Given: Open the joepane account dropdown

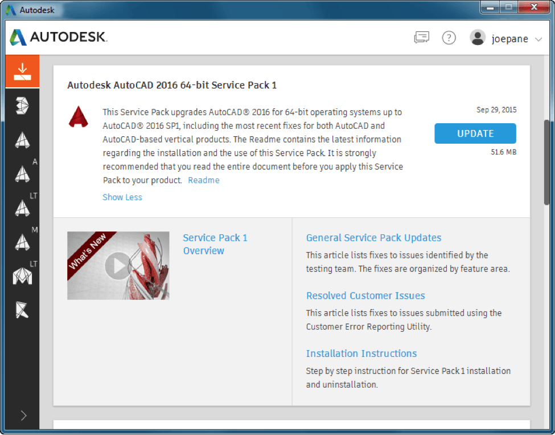Looking at the screenshot, I should pos(506,39).
